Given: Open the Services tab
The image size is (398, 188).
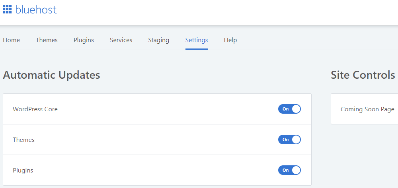Looking at the screenshot, I should click(121, 40).
